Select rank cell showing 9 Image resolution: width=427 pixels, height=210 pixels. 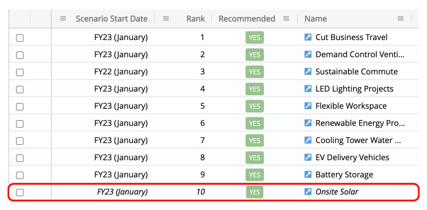[202, 175]
